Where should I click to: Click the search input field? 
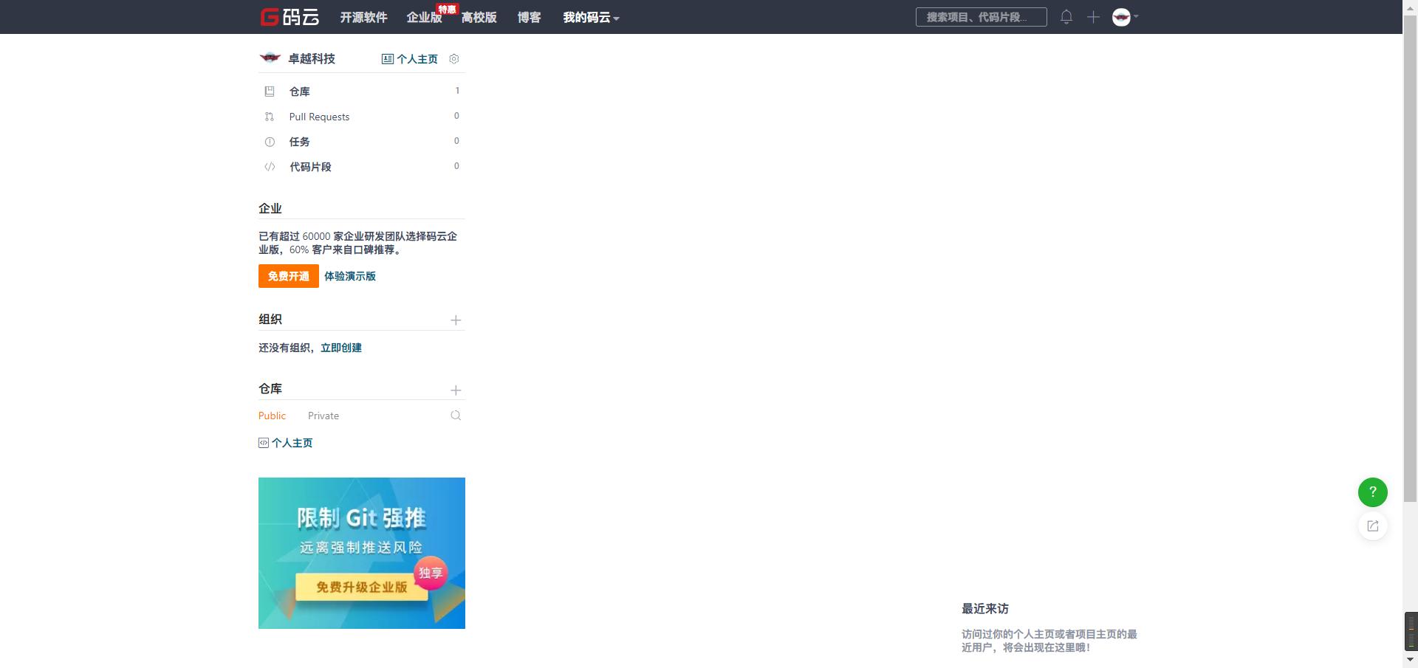[981, 16]
